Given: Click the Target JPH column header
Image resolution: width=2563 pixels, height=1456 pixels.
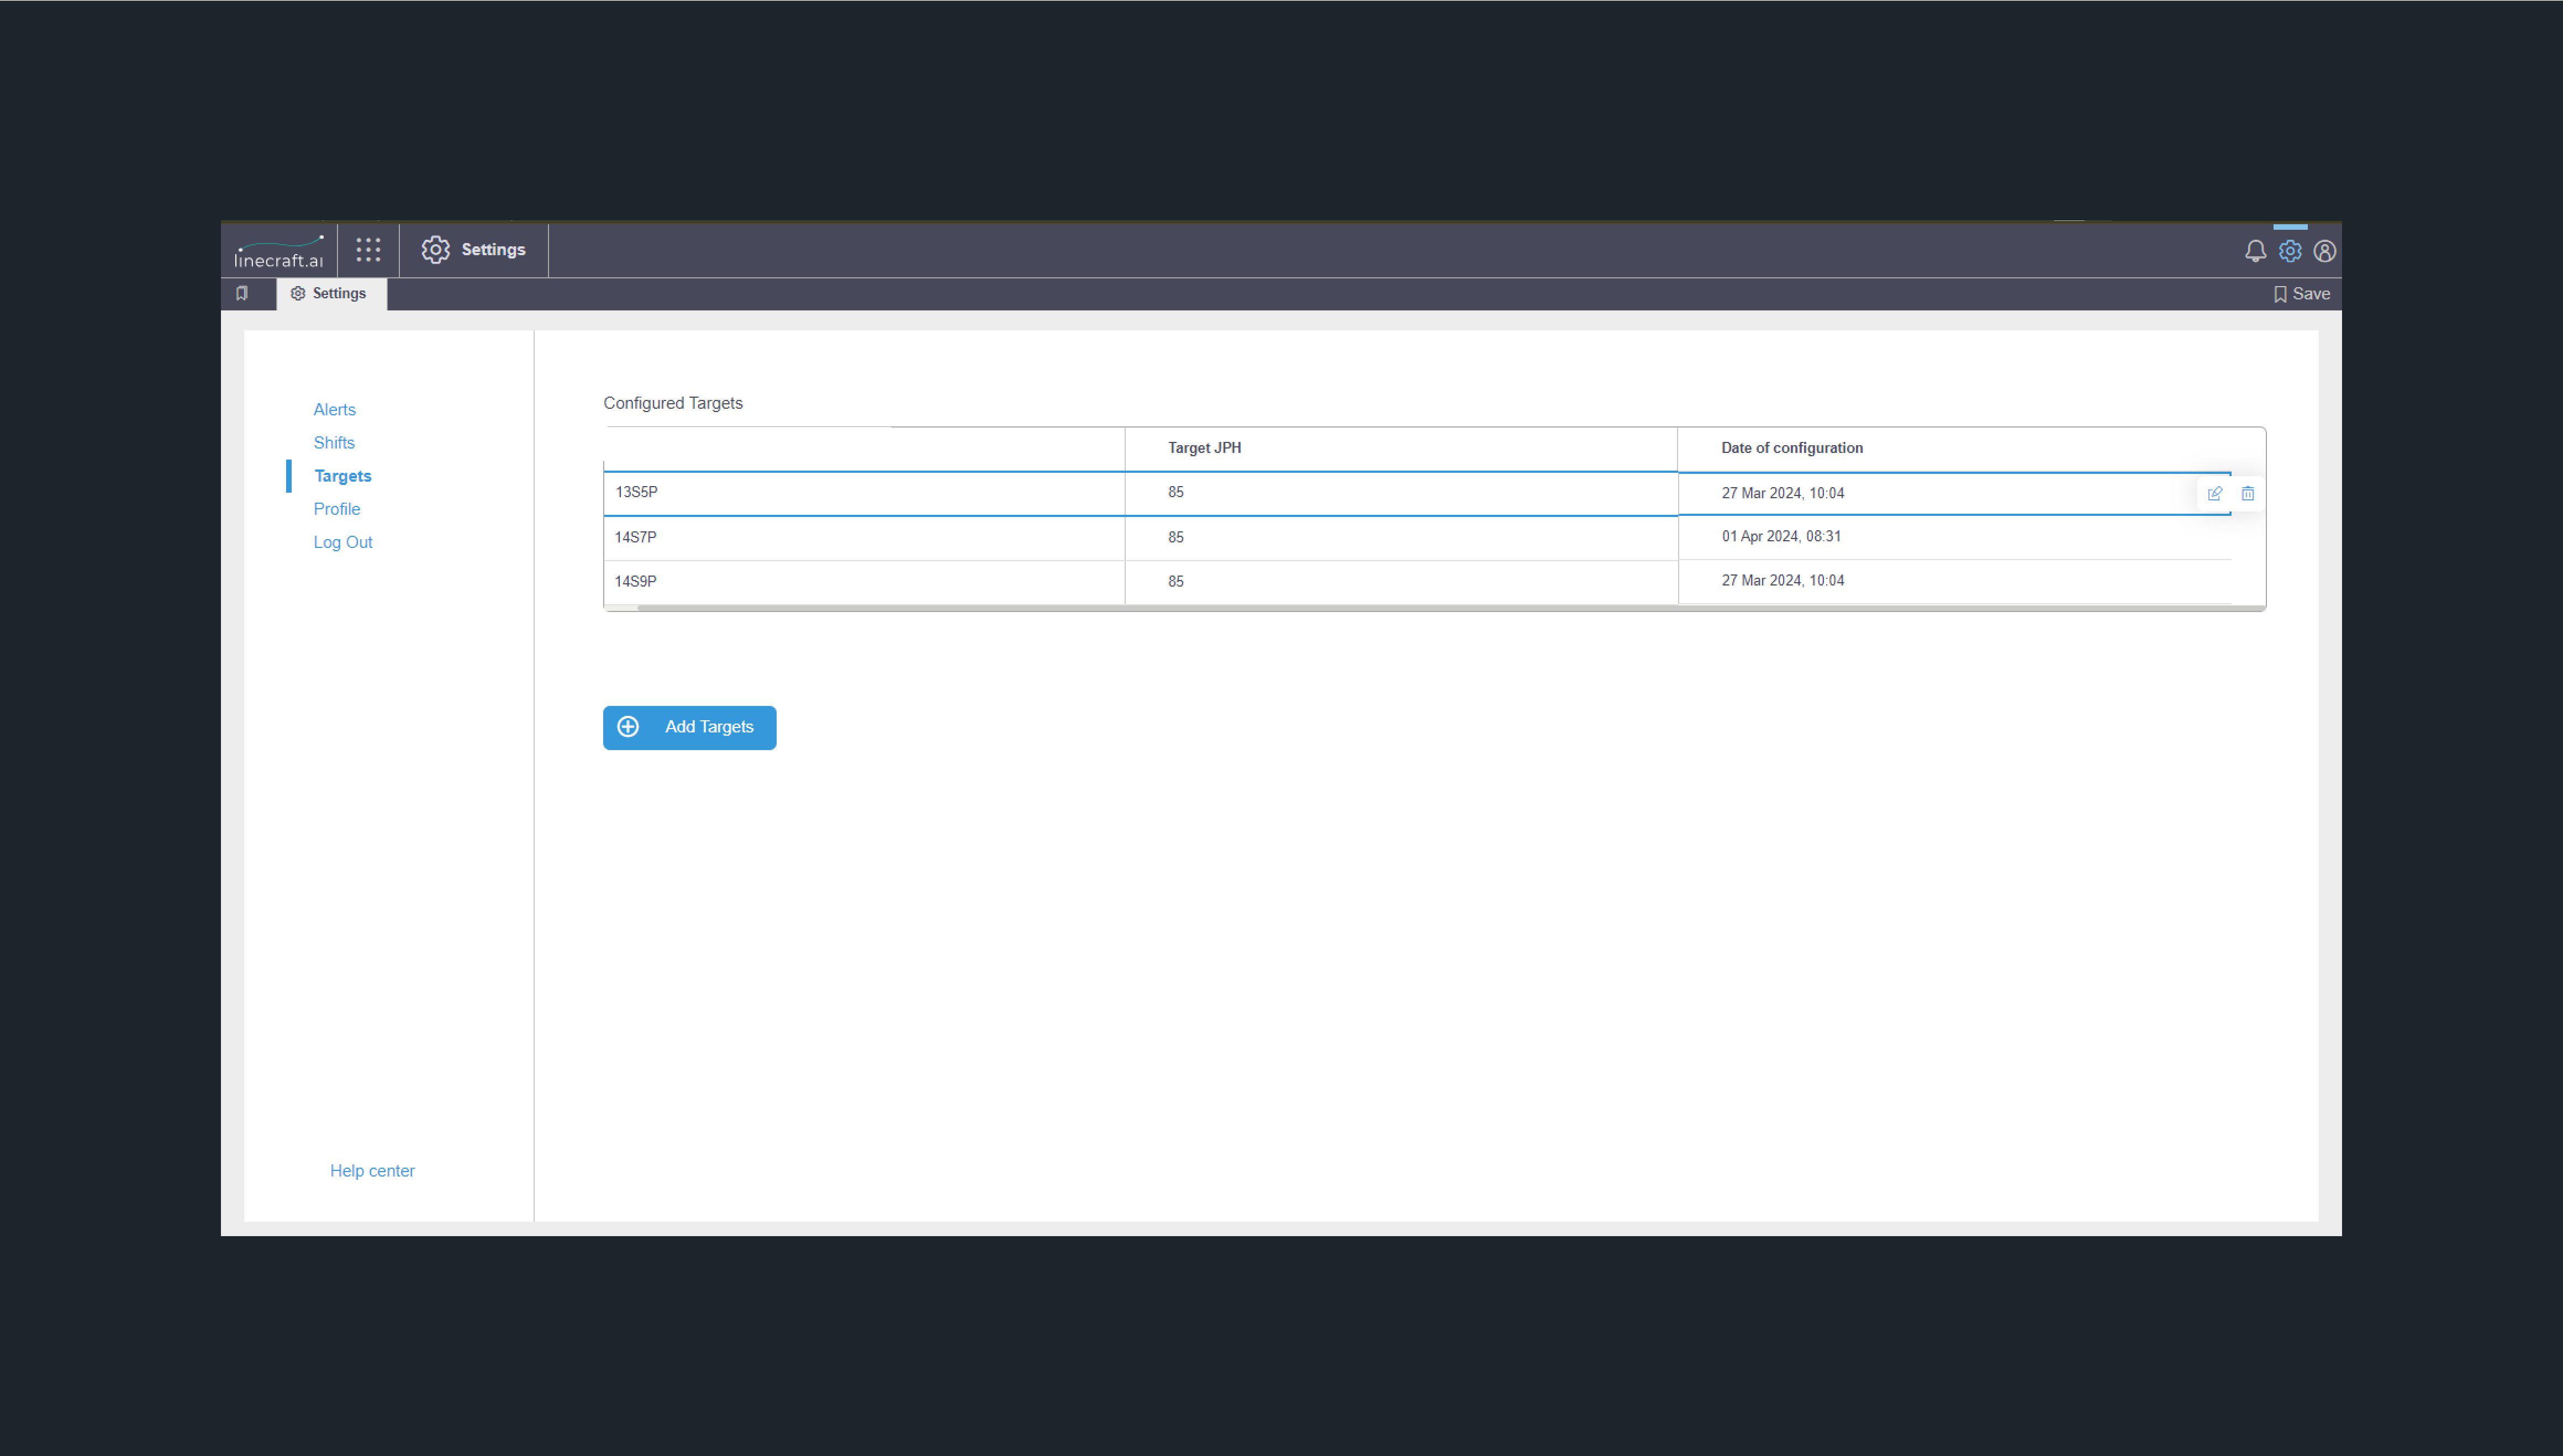Looking at the screenshot, I should [1204, 448].
